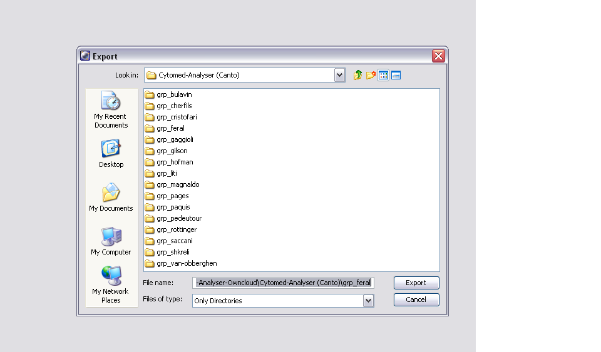Viewport: 601px width, 352px height.
Task: Open My Network Places shortcut
Action: [111, 284]
